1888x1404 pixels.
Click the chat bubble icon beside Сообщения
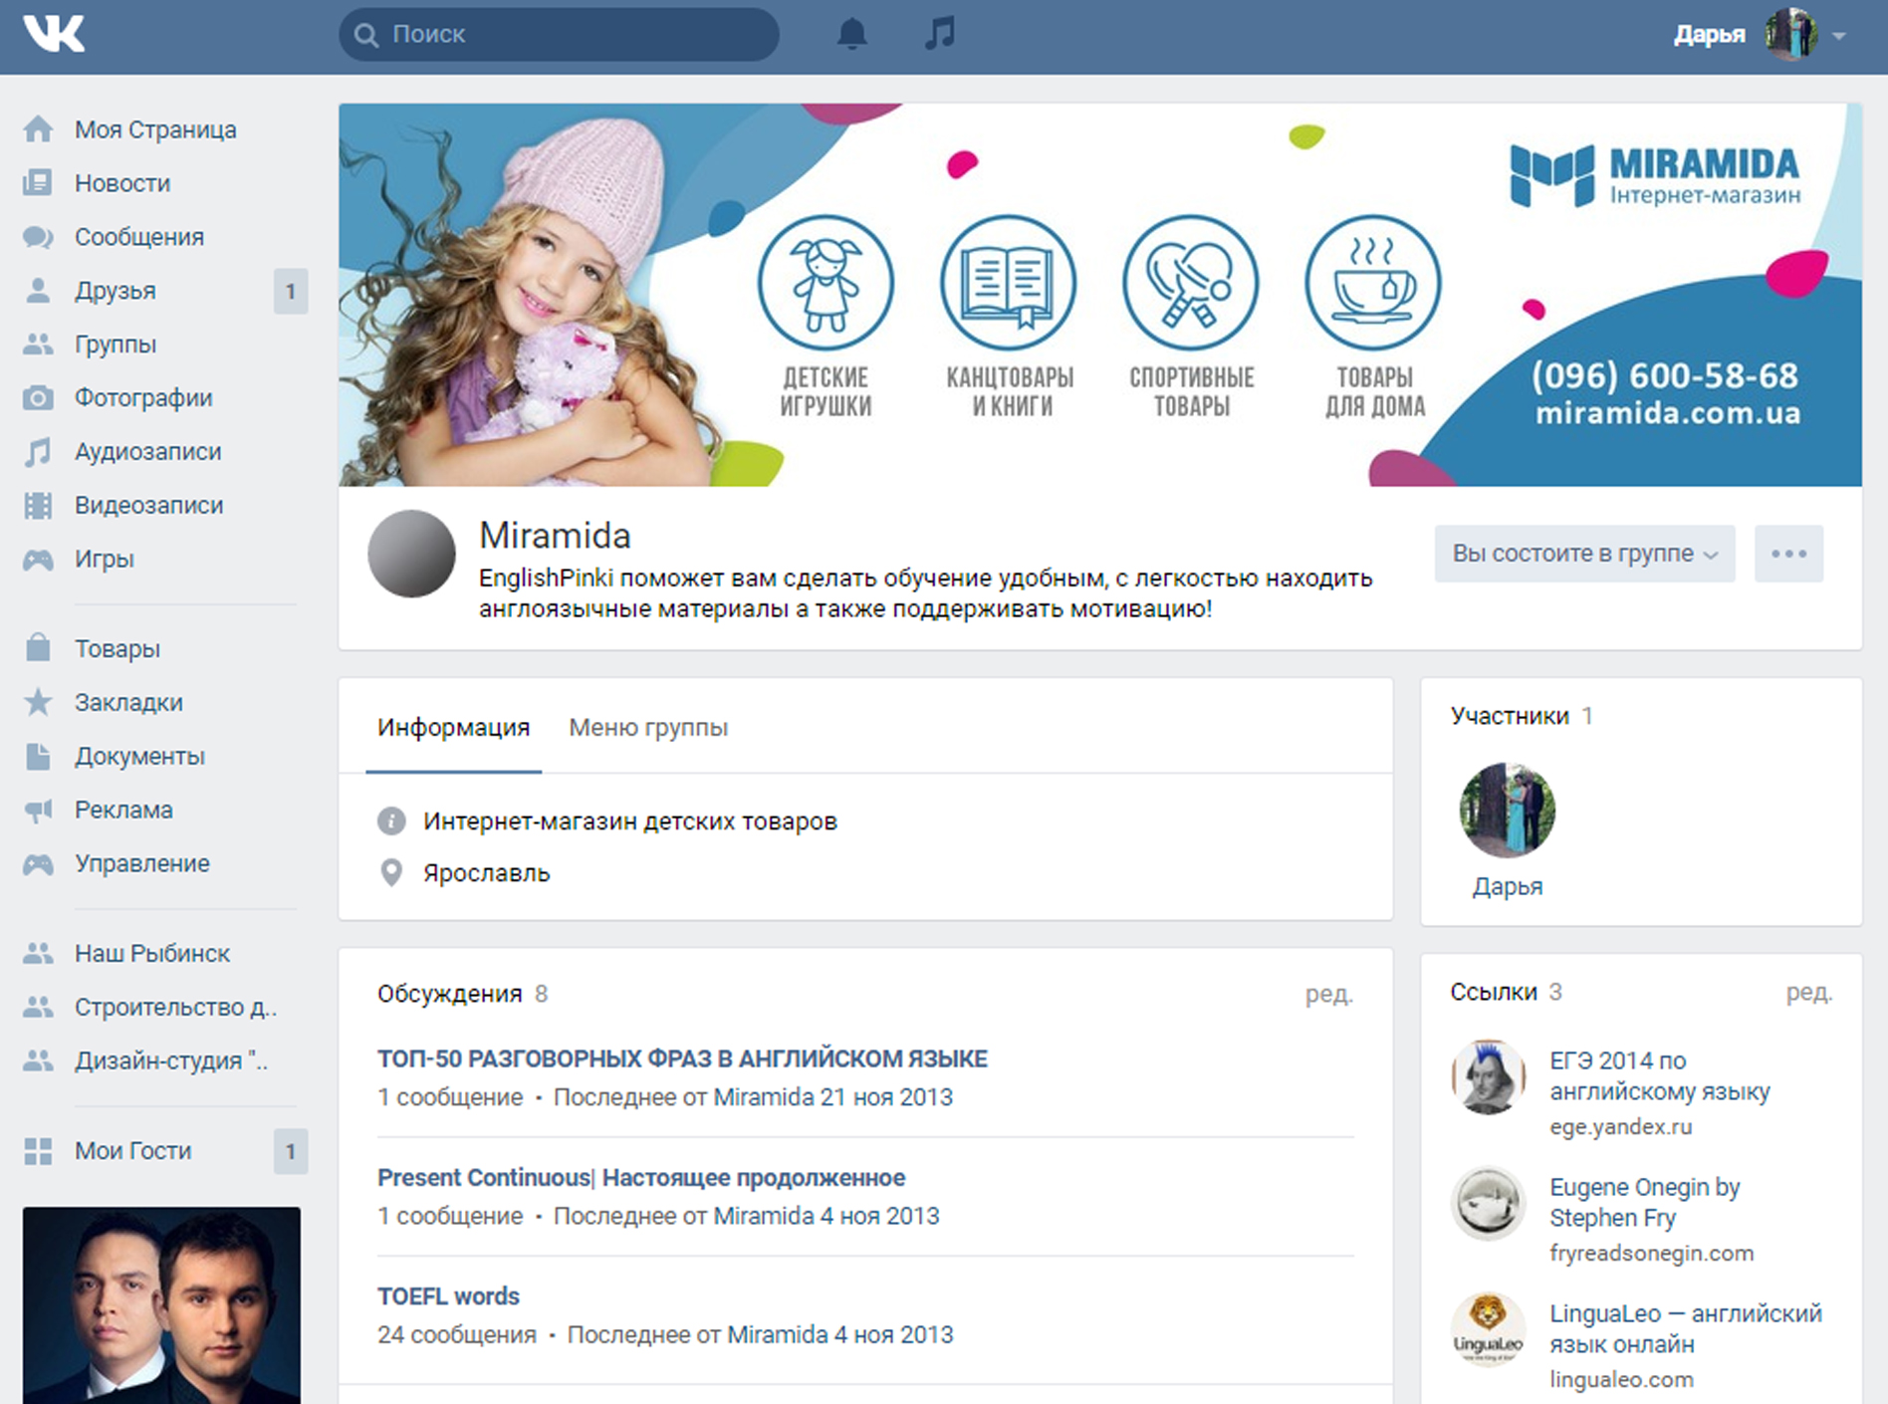[x=38, y=237]
